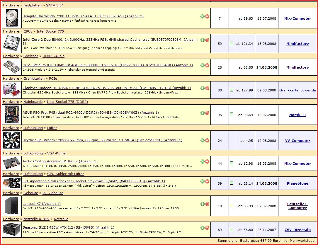
Task: Click minus icon for EKL Alpenföhn Groß Clockner
Action: click(x=207, y=181)
